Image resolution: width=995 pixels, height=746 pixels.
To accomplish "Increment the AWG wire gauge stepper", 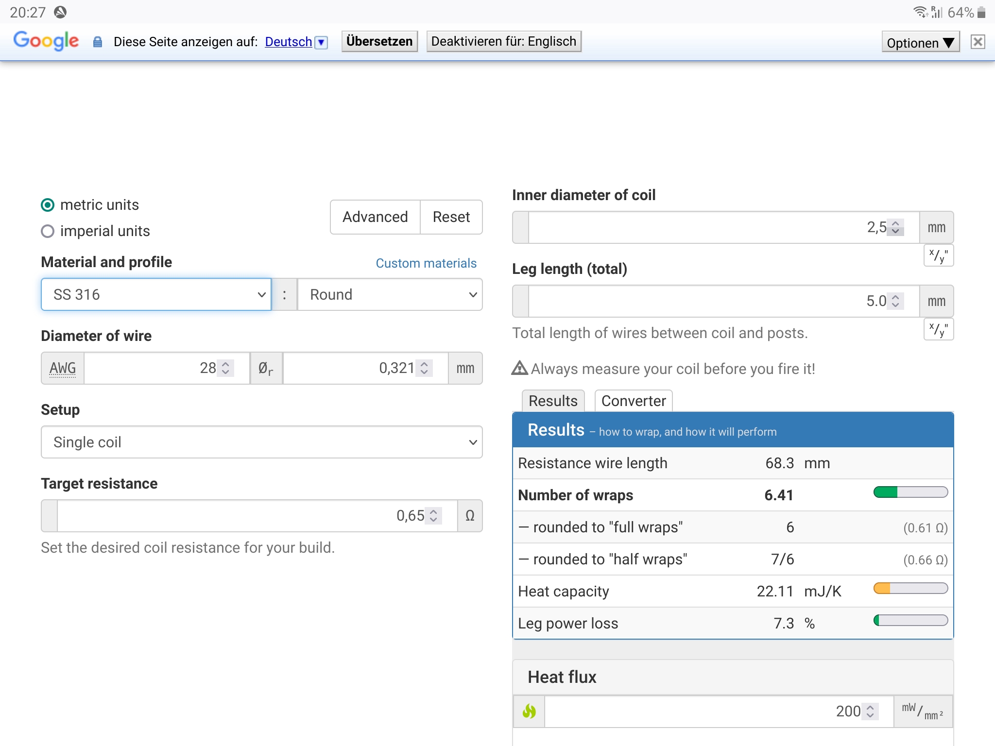I will point(225,364).
